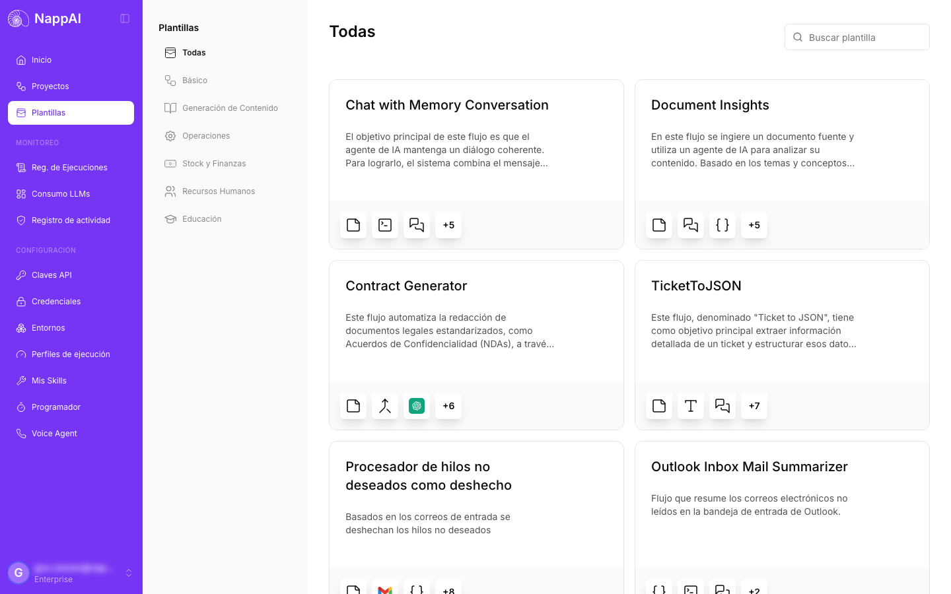Open the Programador page
The width and height of the screenshot is (951, 594).
[71, 407]
